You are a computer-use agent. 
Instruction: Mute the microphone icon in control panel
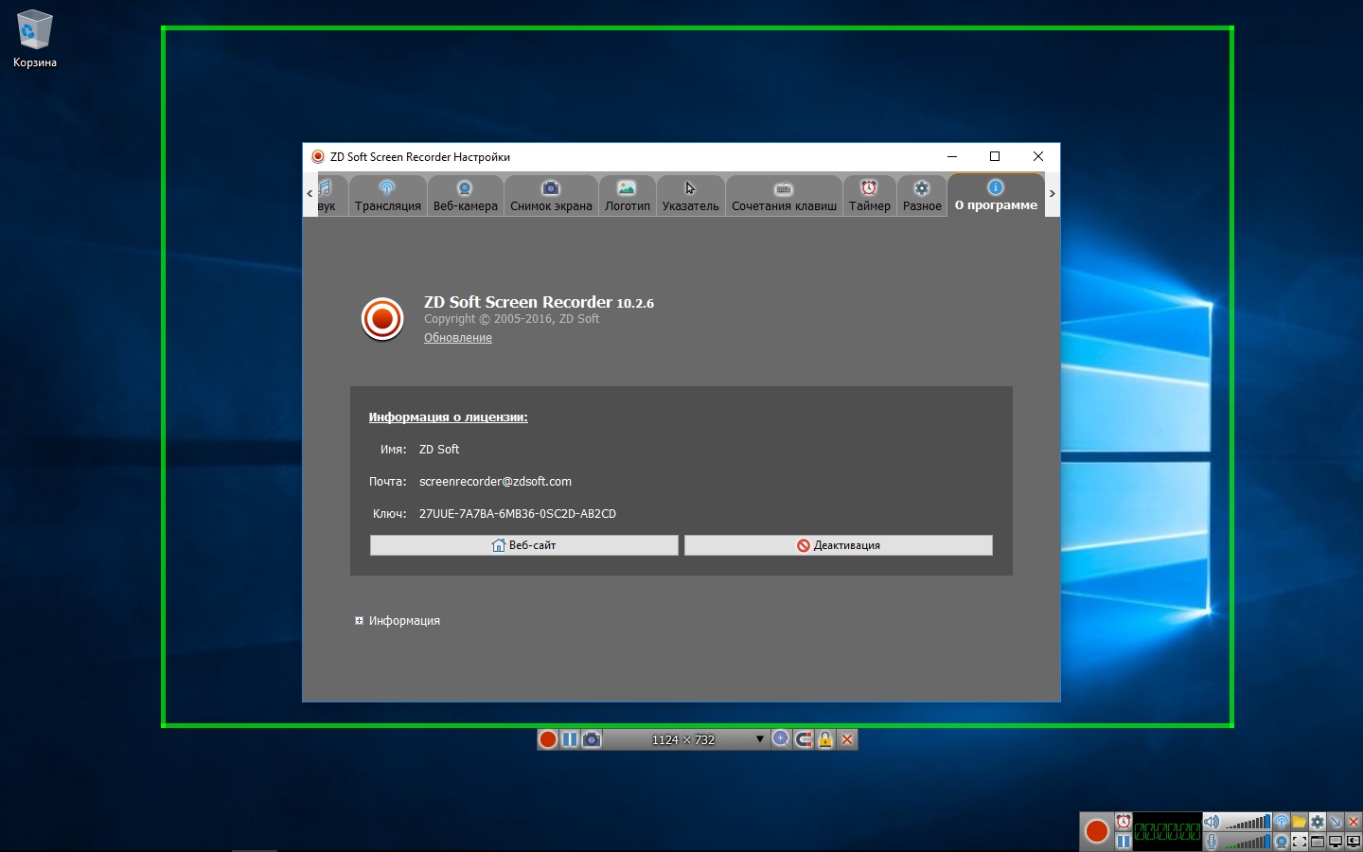1212,842
